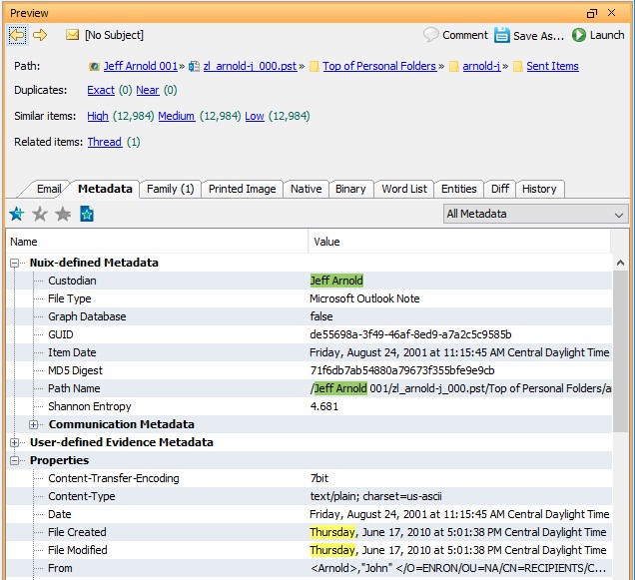635x580 pixels.
Task: Click the back arrow navigation icon
Action: tap(18, 35)
